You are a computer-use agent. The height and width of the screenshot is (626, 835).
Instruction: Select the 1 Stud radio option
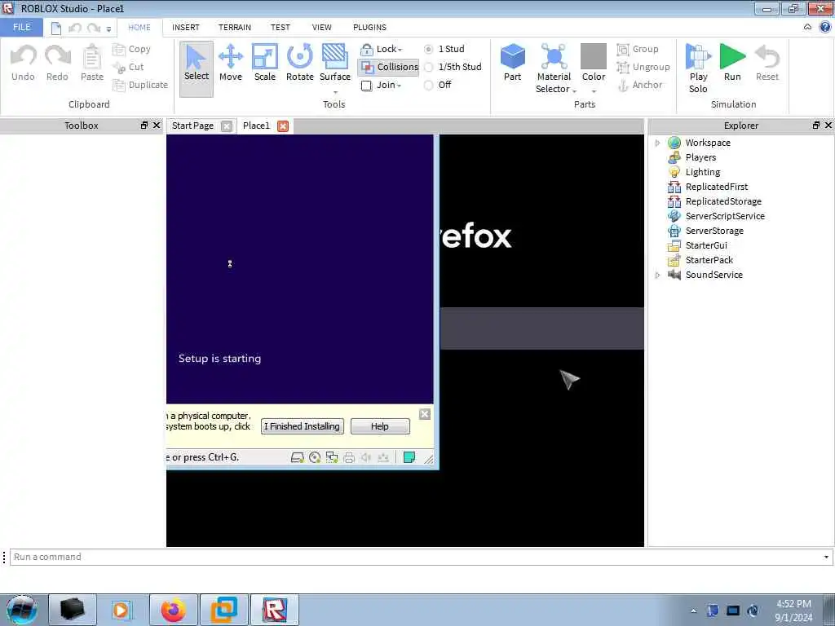pos(429,49)
